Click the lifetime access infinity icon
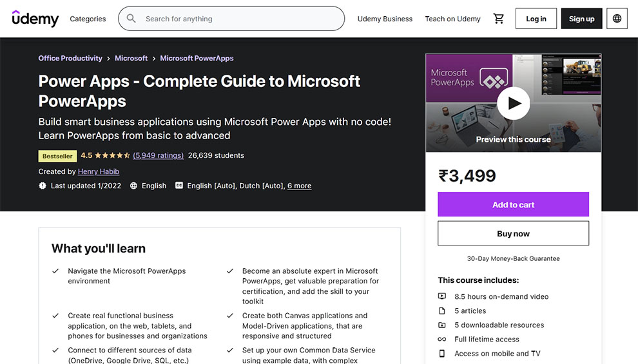 [442, 339]
